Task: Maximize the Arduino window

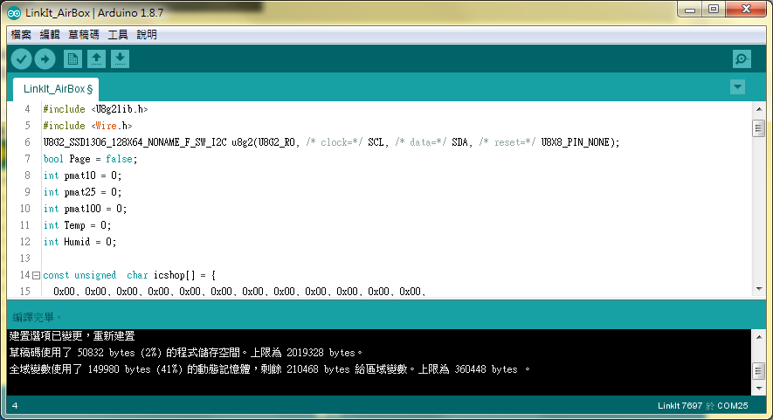Action: pyautogui.click(x=714, y=10)
